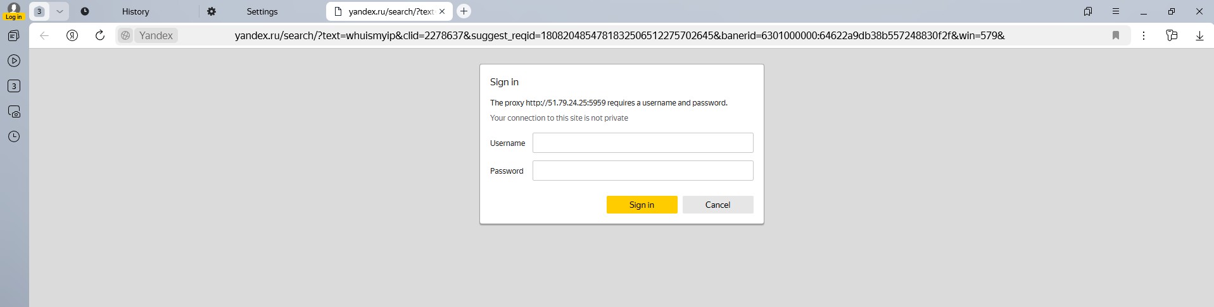Click the Log in profile avatar
The height and width of the screenshot is (307, 1214).
click(x=13, y=11)
